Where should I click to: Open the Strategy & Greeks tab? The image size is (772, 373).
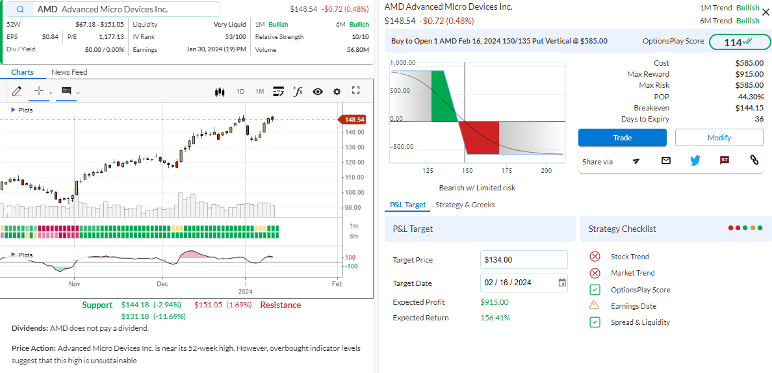[465, 205]
